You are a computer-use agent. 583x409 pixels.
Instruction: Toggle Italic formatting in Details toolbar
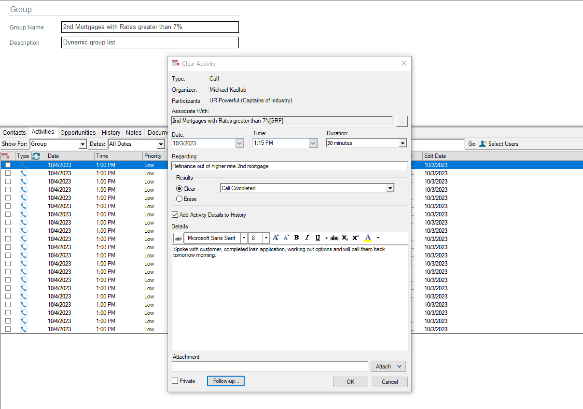(x=307, y=238)
